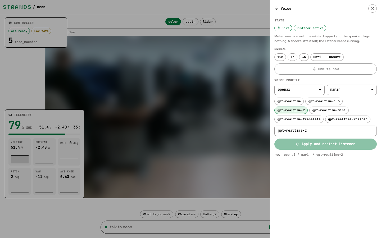Select gpt-realtime-2 model chip
381x238 pixels.
pos(291,110)
